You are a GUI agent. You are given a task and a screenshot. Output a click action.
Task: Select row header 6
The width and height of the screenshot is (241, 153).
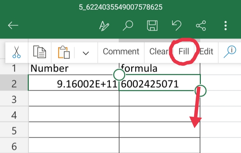[x=14, y=145]
